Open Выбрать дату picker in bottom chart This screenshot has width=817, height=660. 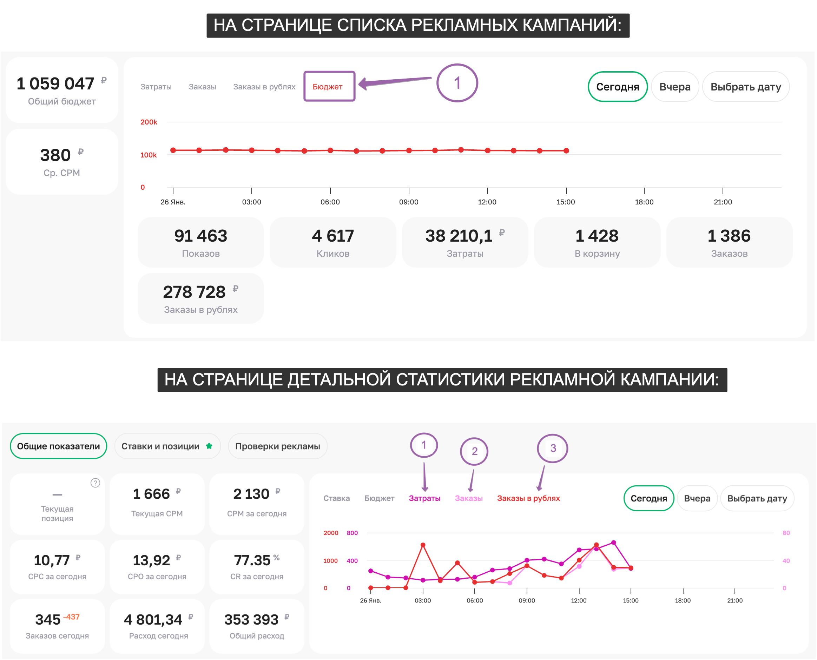(x=757, y=498)
